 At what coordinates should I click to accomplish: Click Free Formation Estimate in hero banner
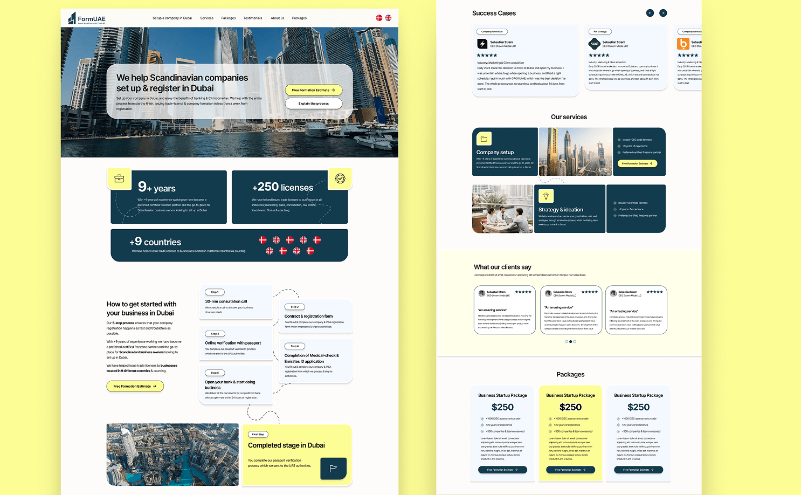[x=314, y=90]
